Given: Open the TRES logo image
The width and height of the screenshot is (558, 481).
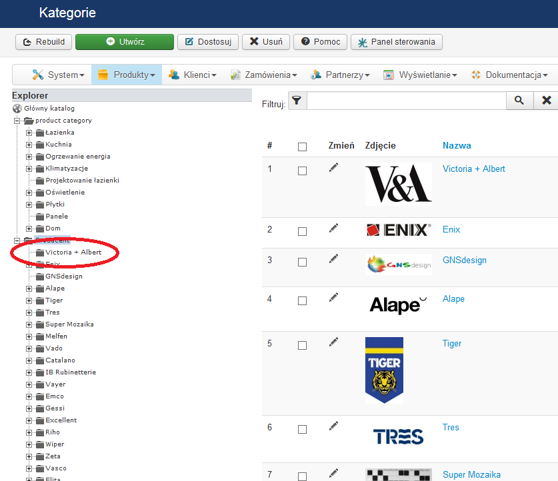Looking at the screenshot, I should point(399,436).
